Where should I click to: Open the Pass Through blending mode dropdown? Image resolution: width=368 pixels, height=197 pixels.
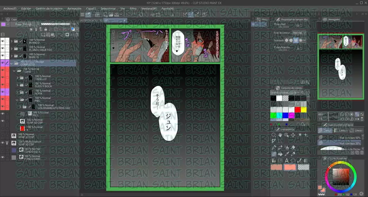pos(24,24)
